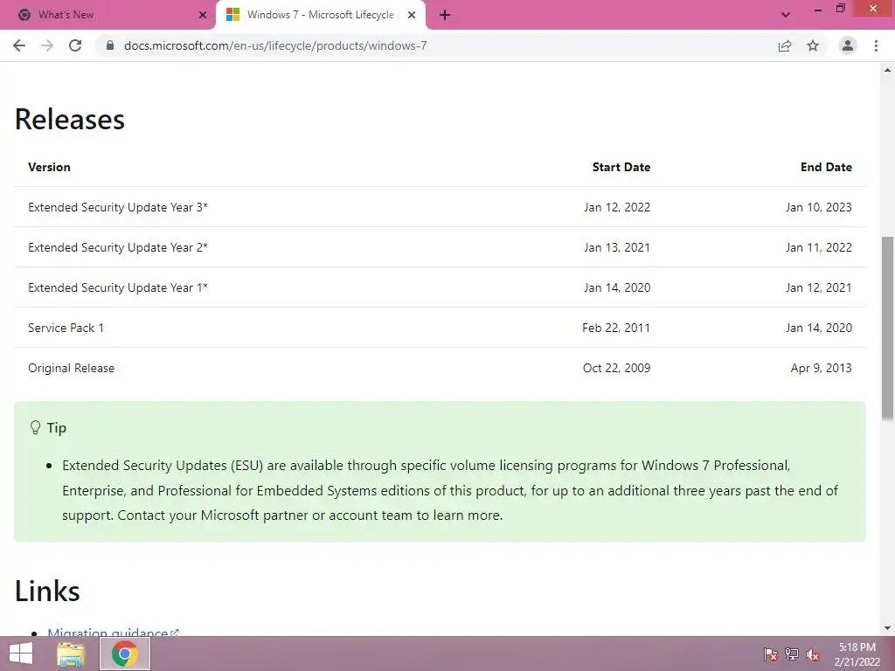Viewport: 895px width, 671px height.
Task: Open the taskbar clock showing 5:18 PM
Action: tap(857, 654)
